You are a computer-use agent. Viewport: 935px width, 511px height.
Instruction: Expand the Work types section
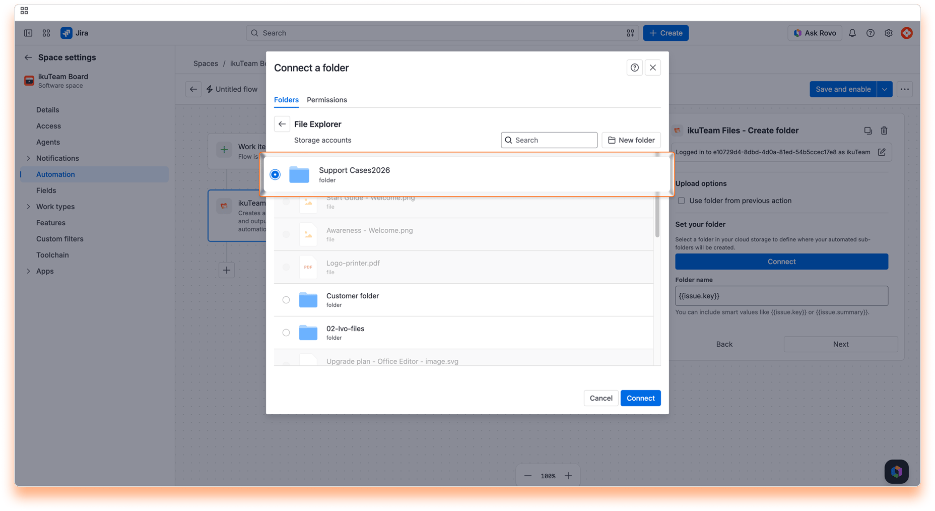pyautogui.click(x=28, y=207)
